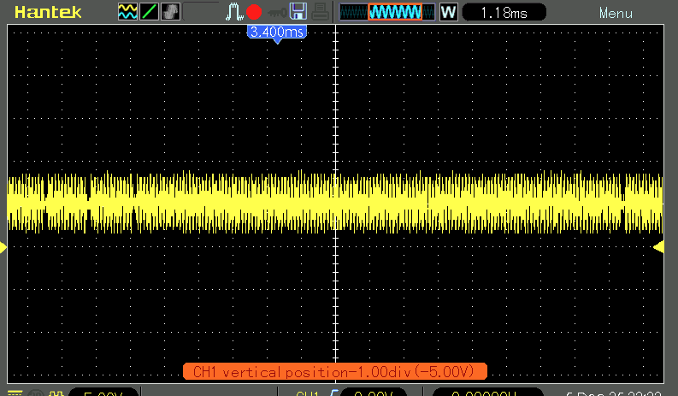The height and width of the screenshot is (396, 678).
Task: Click the CH1 ground marker on left edge
Action: [3, 247]
